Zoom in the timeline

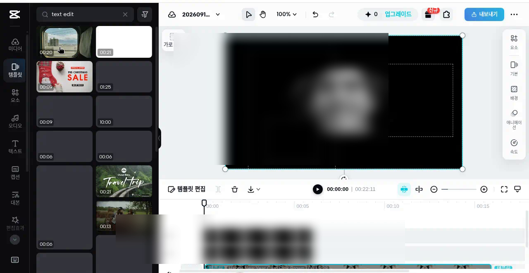pos(484,189)
